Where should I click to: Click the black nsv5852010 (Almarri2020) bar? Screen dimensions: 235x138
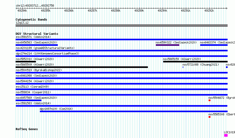(x=26, y=62)
